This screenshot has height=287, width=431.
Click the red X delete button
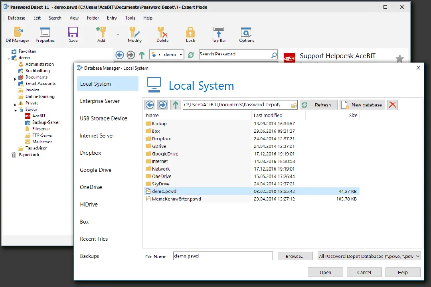coord(393,105)
